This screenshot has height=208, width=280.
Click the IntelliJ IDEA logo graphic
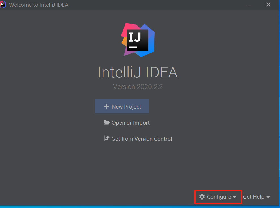click(138, 40)
